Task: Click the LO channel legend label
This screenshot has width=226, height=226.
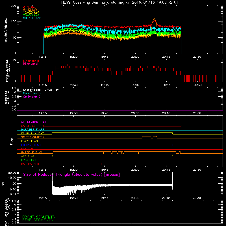Action: pos(31,61)
